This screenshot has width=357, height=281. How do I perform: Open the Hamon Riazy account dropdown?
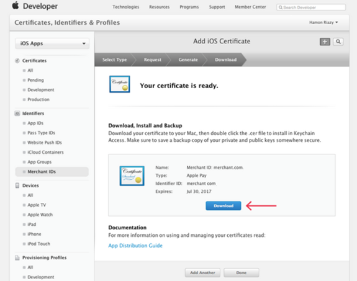pos(323,22)
